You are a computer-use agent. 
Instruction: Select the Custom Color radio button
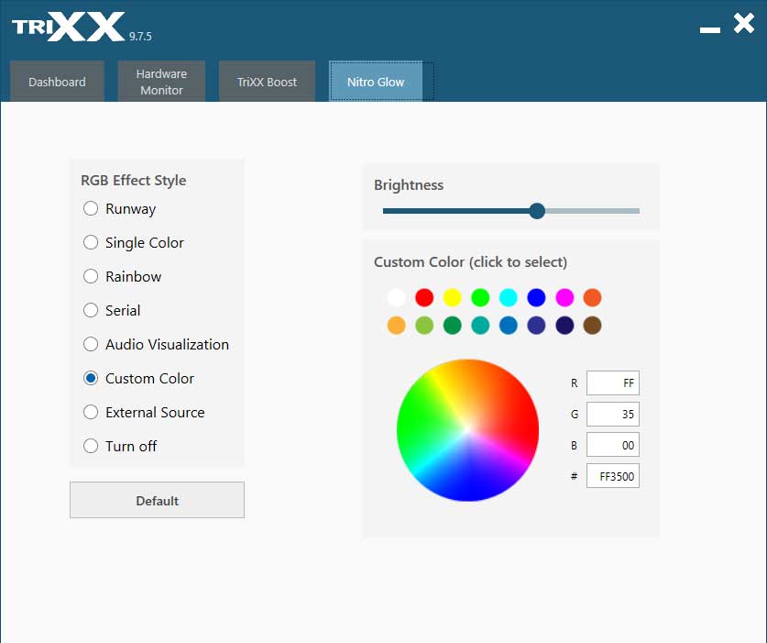click(91, 378)
